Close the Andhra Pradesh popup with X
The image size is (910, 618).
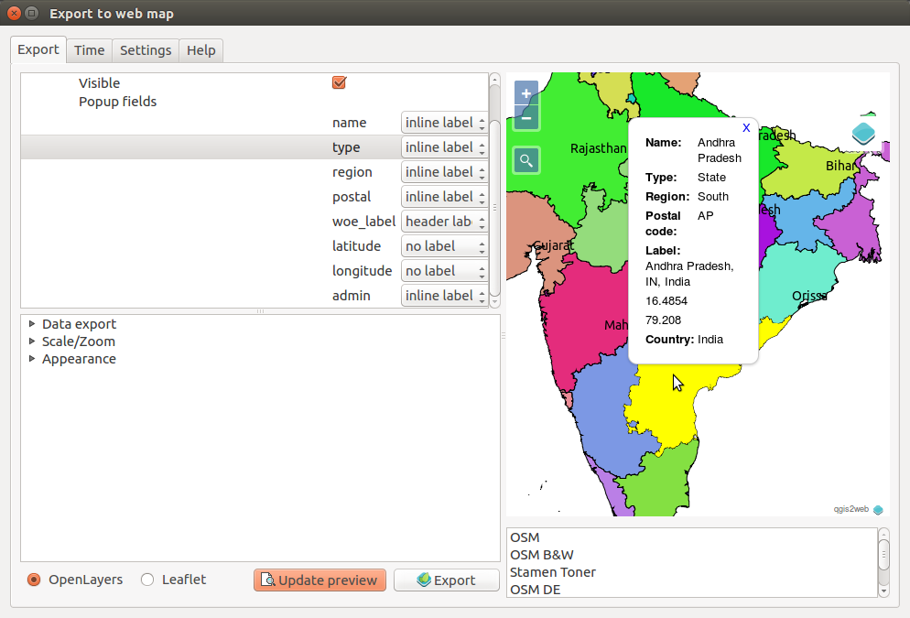(x=746, y=127)
